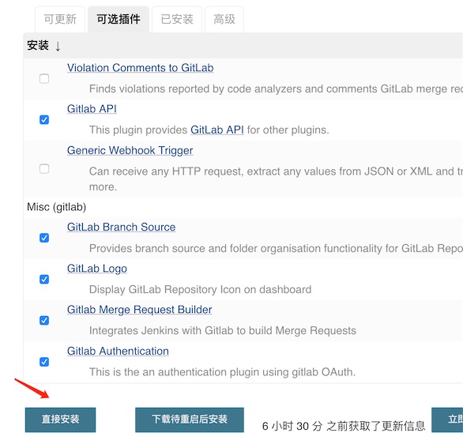Go to the 高级 tab

coord(224,20)
